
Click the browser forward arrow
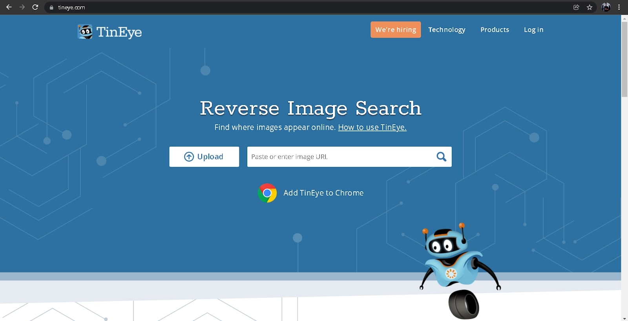point(22,7)
